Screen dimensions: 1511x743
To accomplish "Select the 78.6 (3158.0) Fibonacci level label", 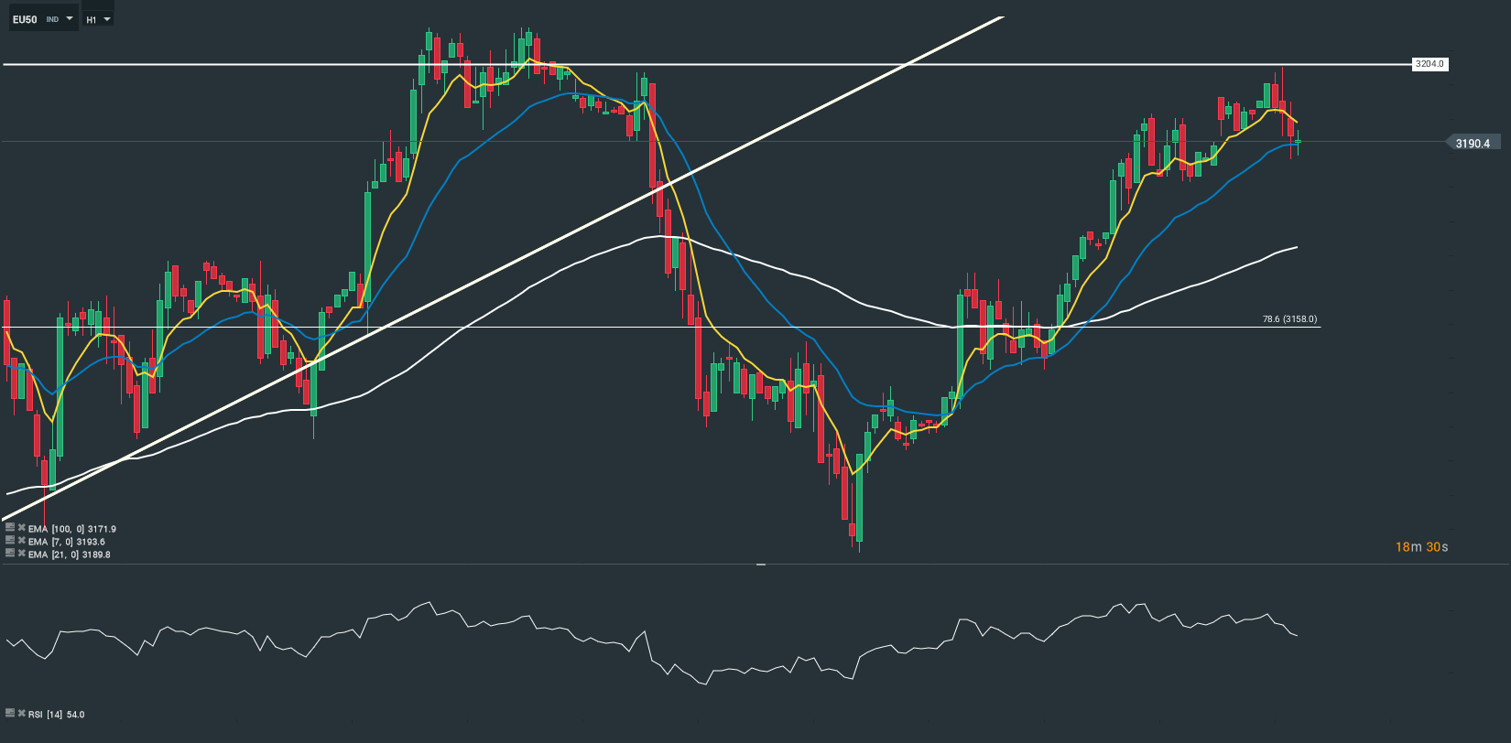I will point(1289,319).
